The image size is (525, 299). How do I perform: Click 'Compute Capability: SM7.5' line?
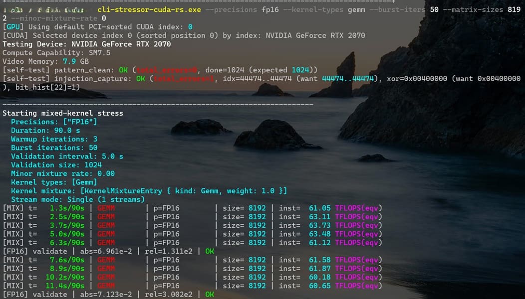click(x=56, y=53)
